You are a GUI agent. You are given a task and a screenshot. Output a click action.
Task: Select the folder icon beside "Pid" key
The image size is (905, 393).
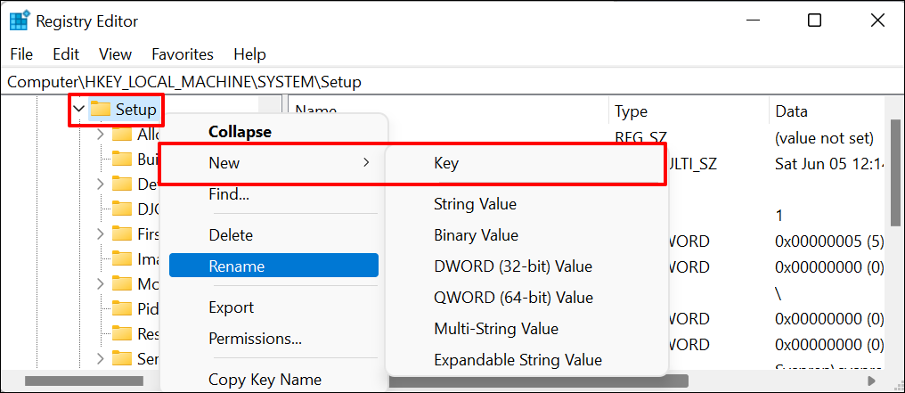click(x=122, y=309)
